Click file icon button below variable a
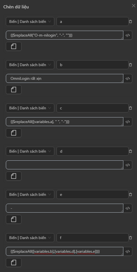The height and width of the screenshot is (272, 137). coord(14,46)
